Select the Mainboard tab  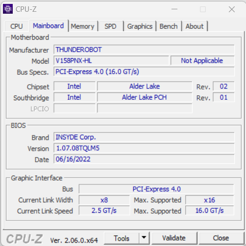pyautogui.click(x=49, y=25)
